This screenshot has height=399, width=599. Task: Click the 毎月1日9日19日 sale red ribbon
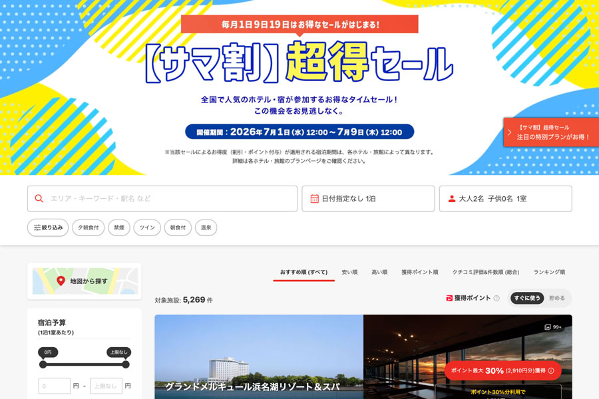[299, 25]
